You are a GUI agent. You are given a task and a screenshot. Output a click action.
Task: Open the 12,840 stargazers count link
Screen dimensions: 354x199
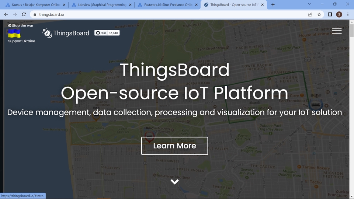(x=114, y=33)
